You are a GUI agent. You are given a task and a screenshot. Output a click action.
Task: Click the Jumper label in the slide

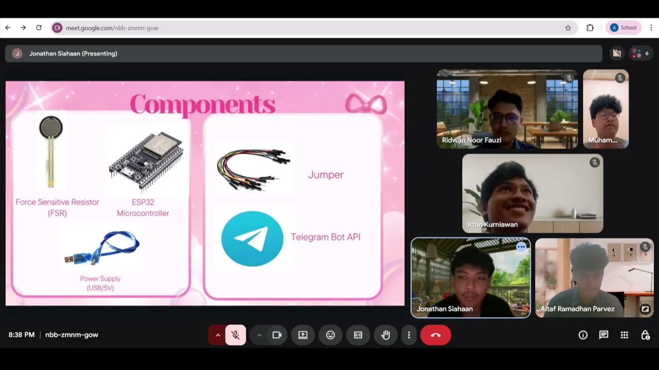(x=325, y=175)
